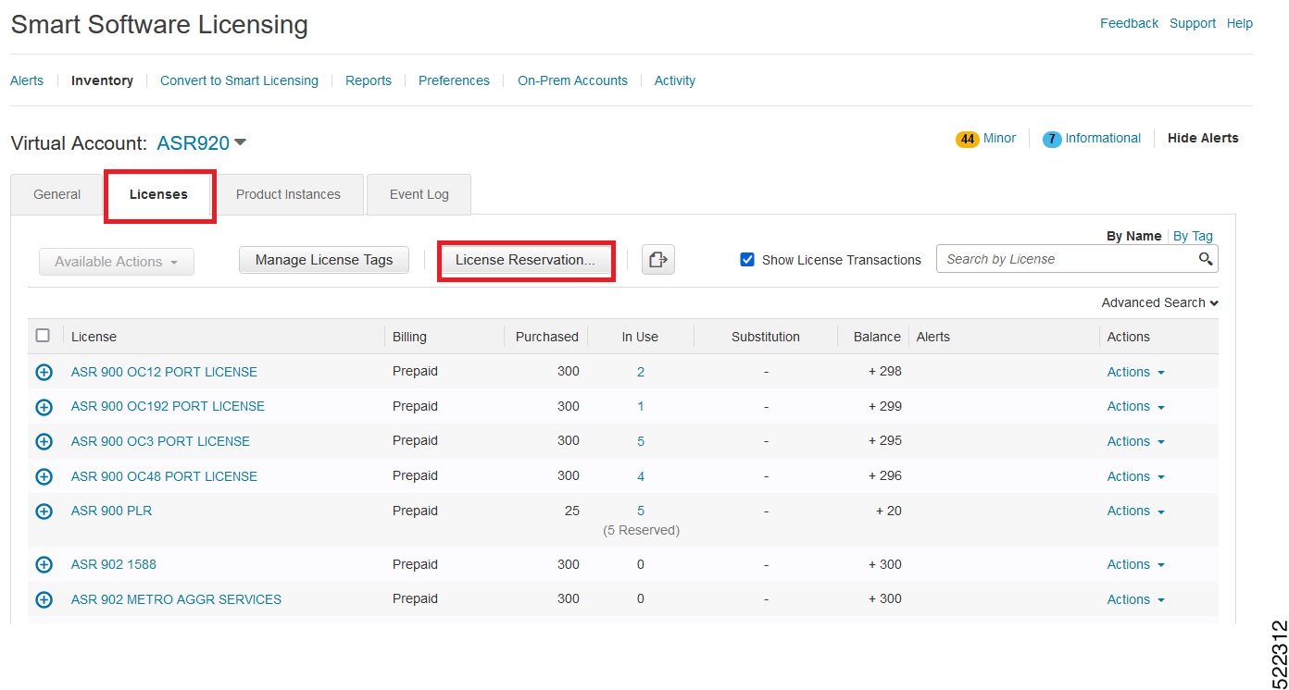
Task: Click the Manage License Tags button
Action: (324, 260)
